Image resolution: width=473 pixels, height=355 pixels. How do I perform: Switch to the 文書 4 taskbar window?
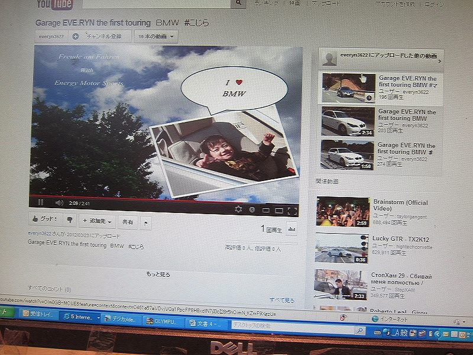(206, 324)
